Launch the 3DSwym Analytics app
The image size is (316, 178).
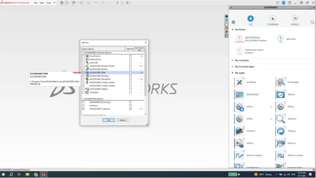[x=239, y=155]
